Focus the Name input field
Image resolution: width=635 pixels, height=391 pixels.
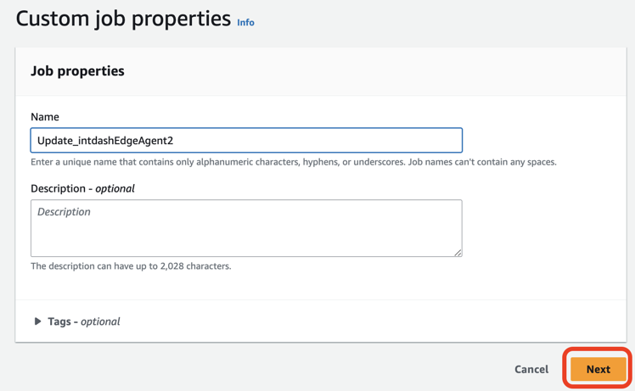[x=246, y=141]
